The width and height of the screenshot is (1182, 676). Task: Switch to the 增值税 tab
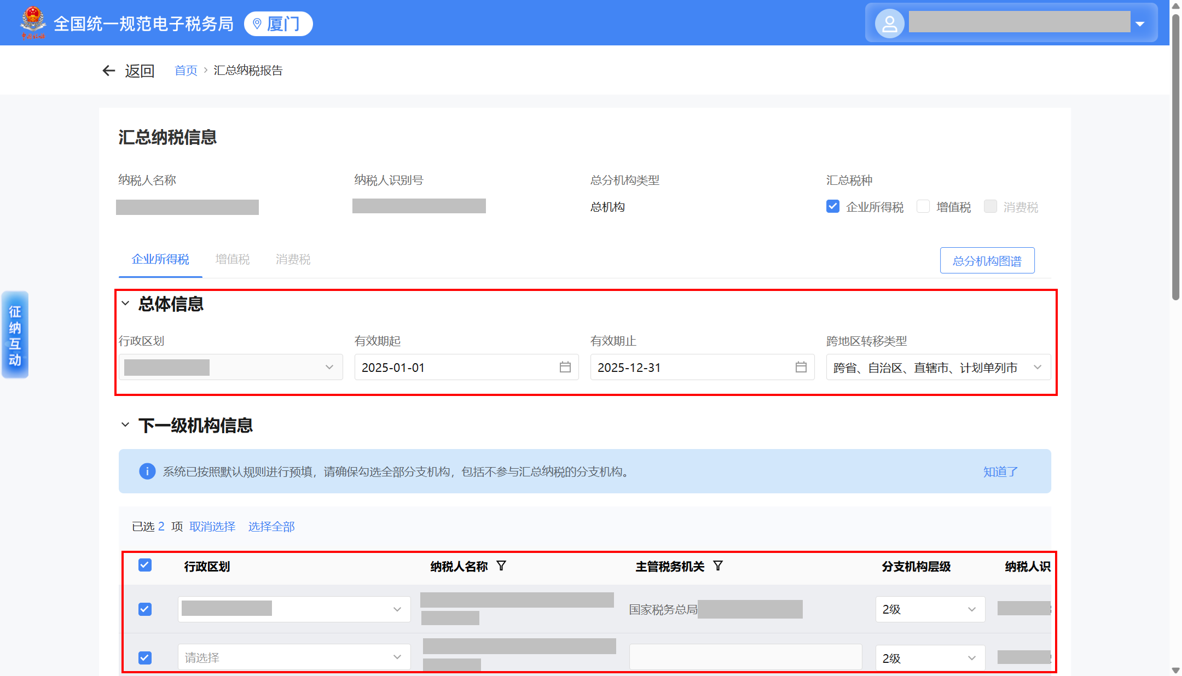tap(232, 259)
